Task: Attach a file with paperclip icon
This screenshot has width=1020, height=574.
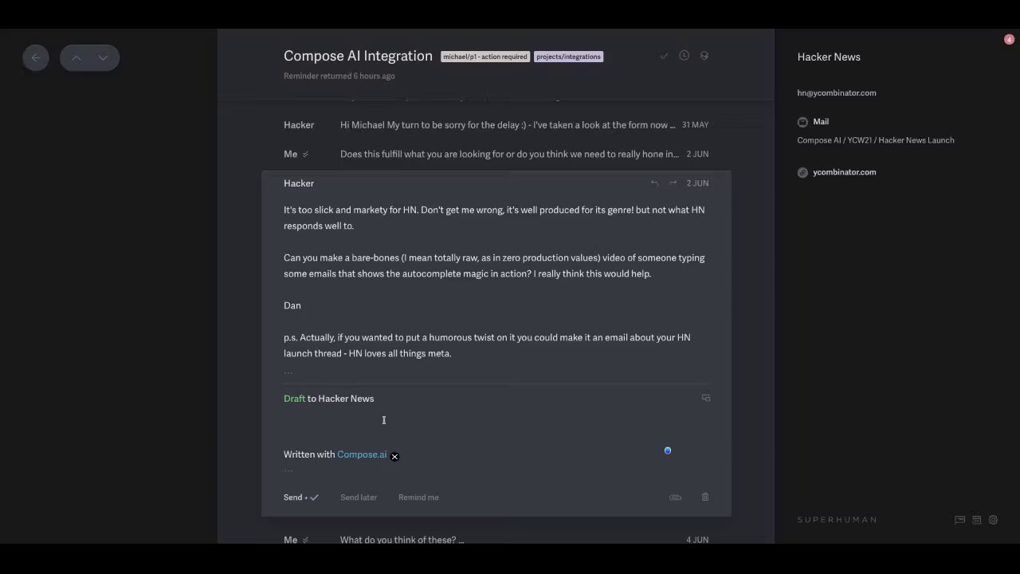Action: pyautogui.click(x=675, y=497)
